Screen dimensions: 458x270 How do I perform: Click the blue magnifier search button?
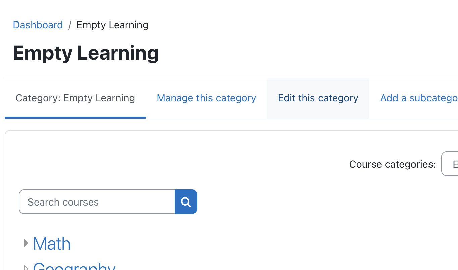(186, 201)
